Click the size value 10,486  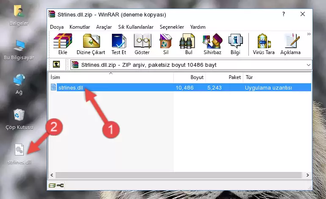185,88
